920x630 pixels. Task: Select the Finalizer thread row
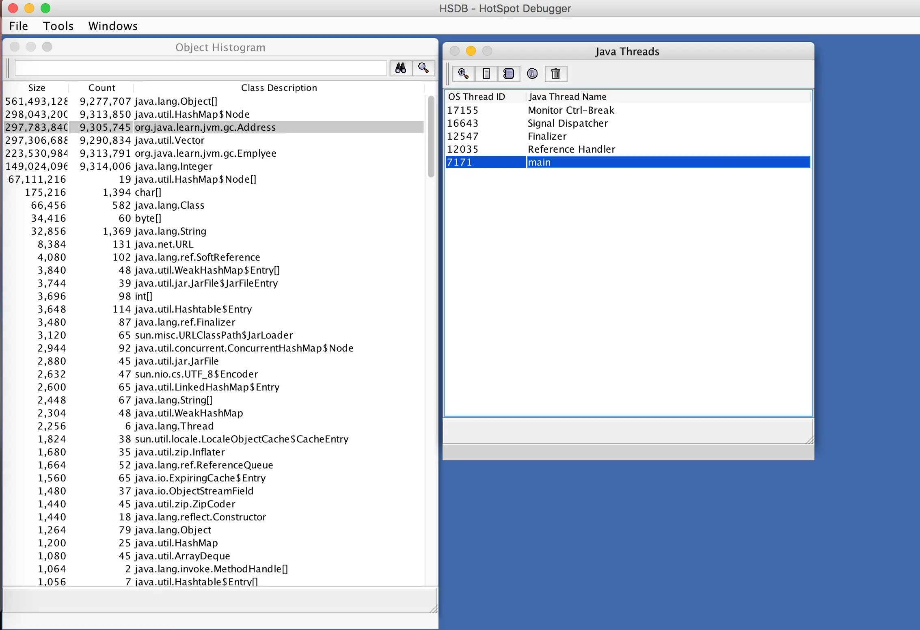[547, 136]
